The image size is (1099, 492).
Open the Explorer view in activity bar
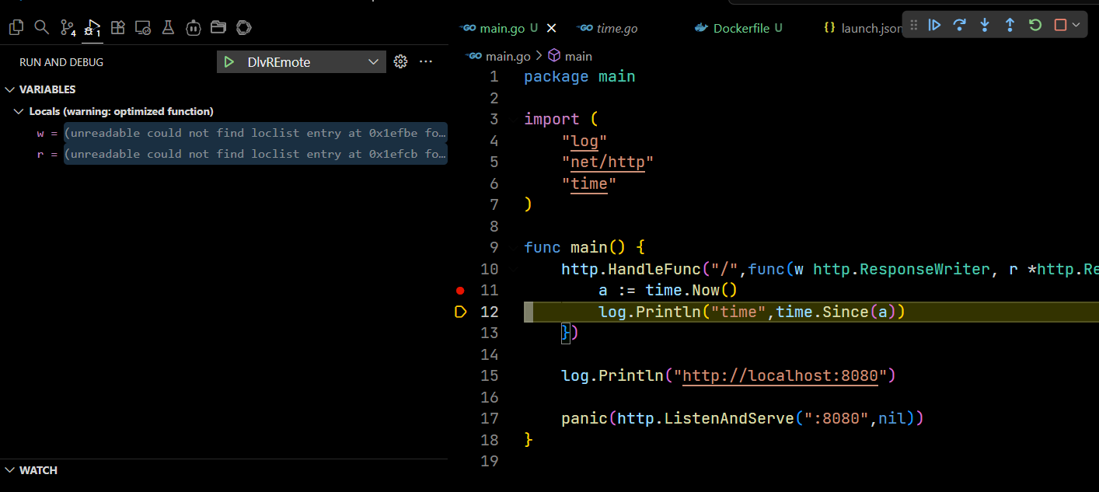tap(16, 28)
